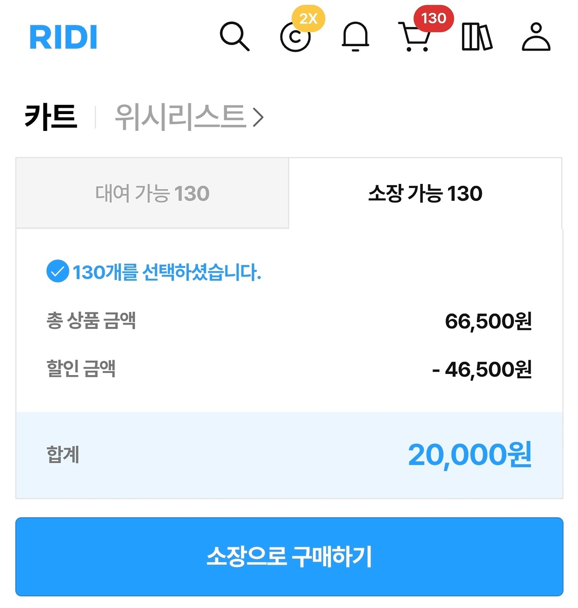578x608 pixels.
Task: Go to home via RIDI logo
Action: coord(63,37)
